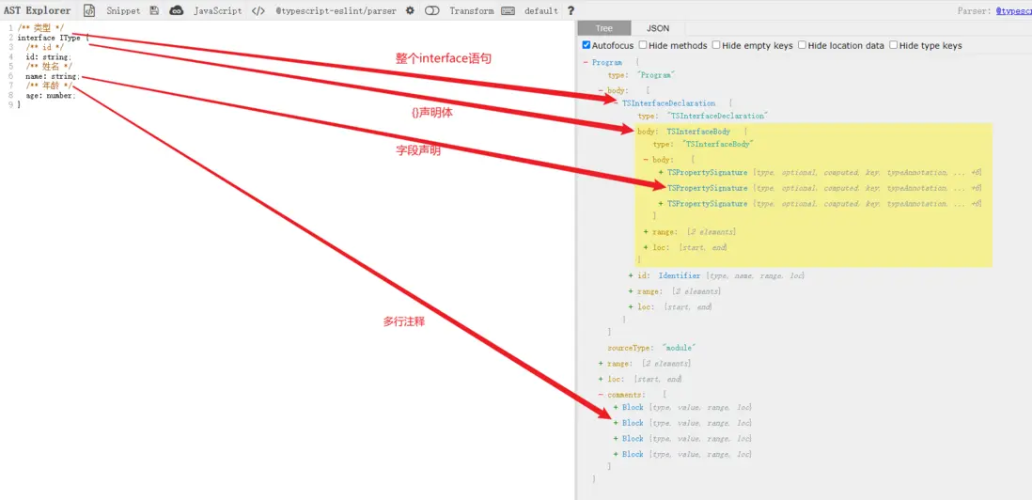Switch to the JSON tab
The width and height of the screenshot is (1032, 500).
coord(658,28)
